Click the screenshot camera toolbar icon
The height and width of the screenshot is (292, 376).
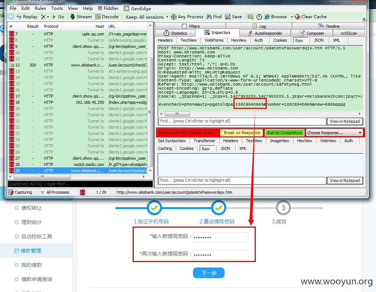click(x=251, y=17)
